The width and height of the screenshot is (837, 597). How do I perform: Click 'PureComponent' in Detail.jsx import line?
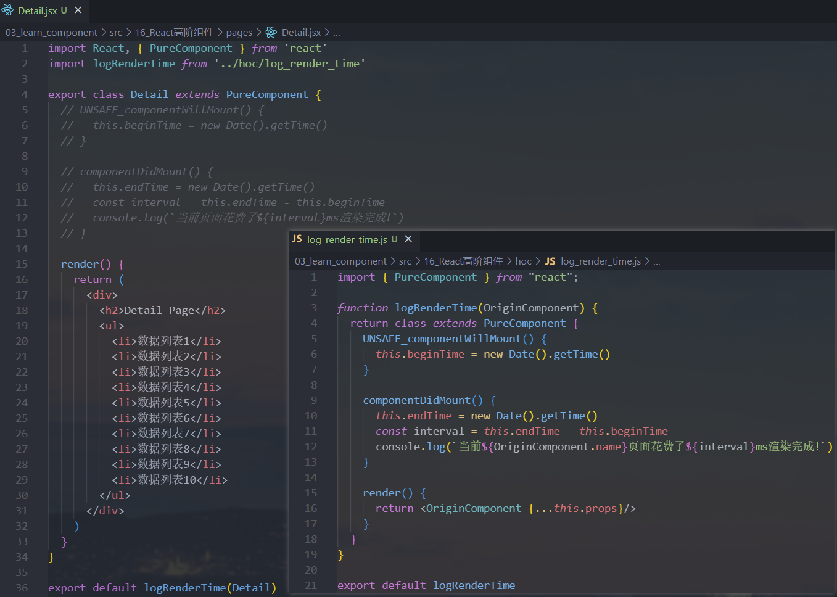[191, 48]
